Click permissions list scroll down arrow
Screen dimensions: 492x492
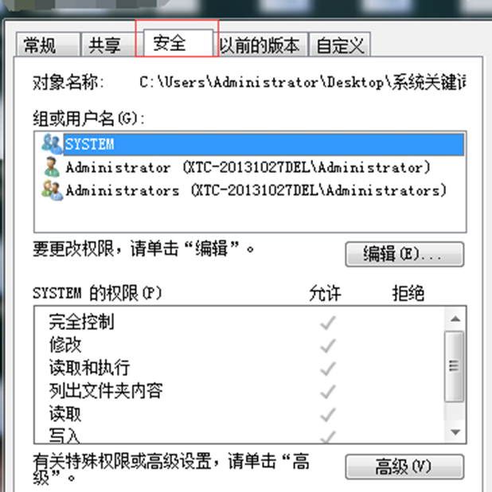(455, 432)
